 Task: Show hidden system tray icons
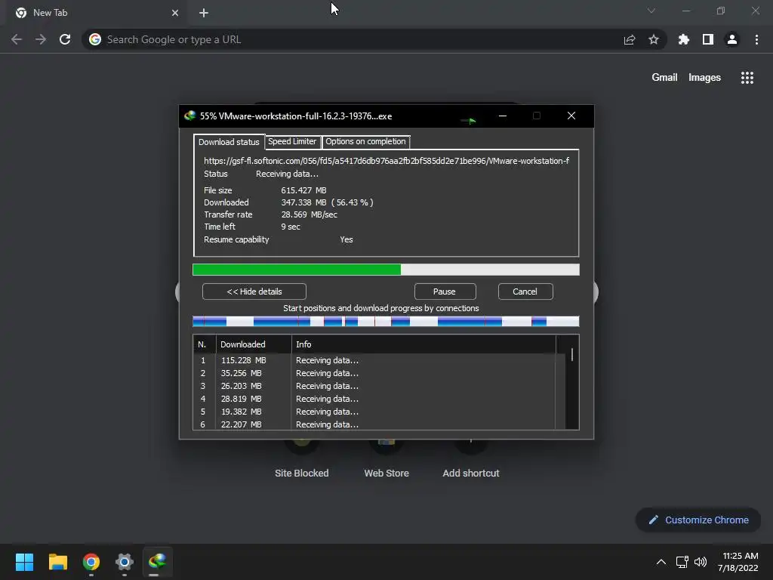click(661, 562)
